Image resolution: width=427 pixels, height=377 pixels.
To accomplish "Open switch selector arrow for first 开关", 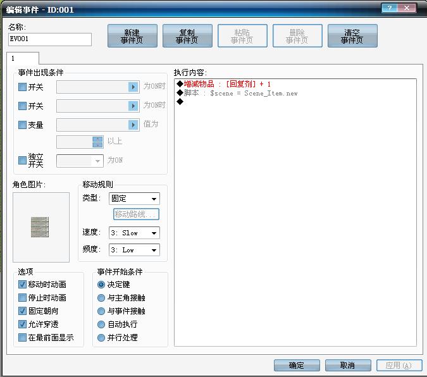I will point(133,87).
